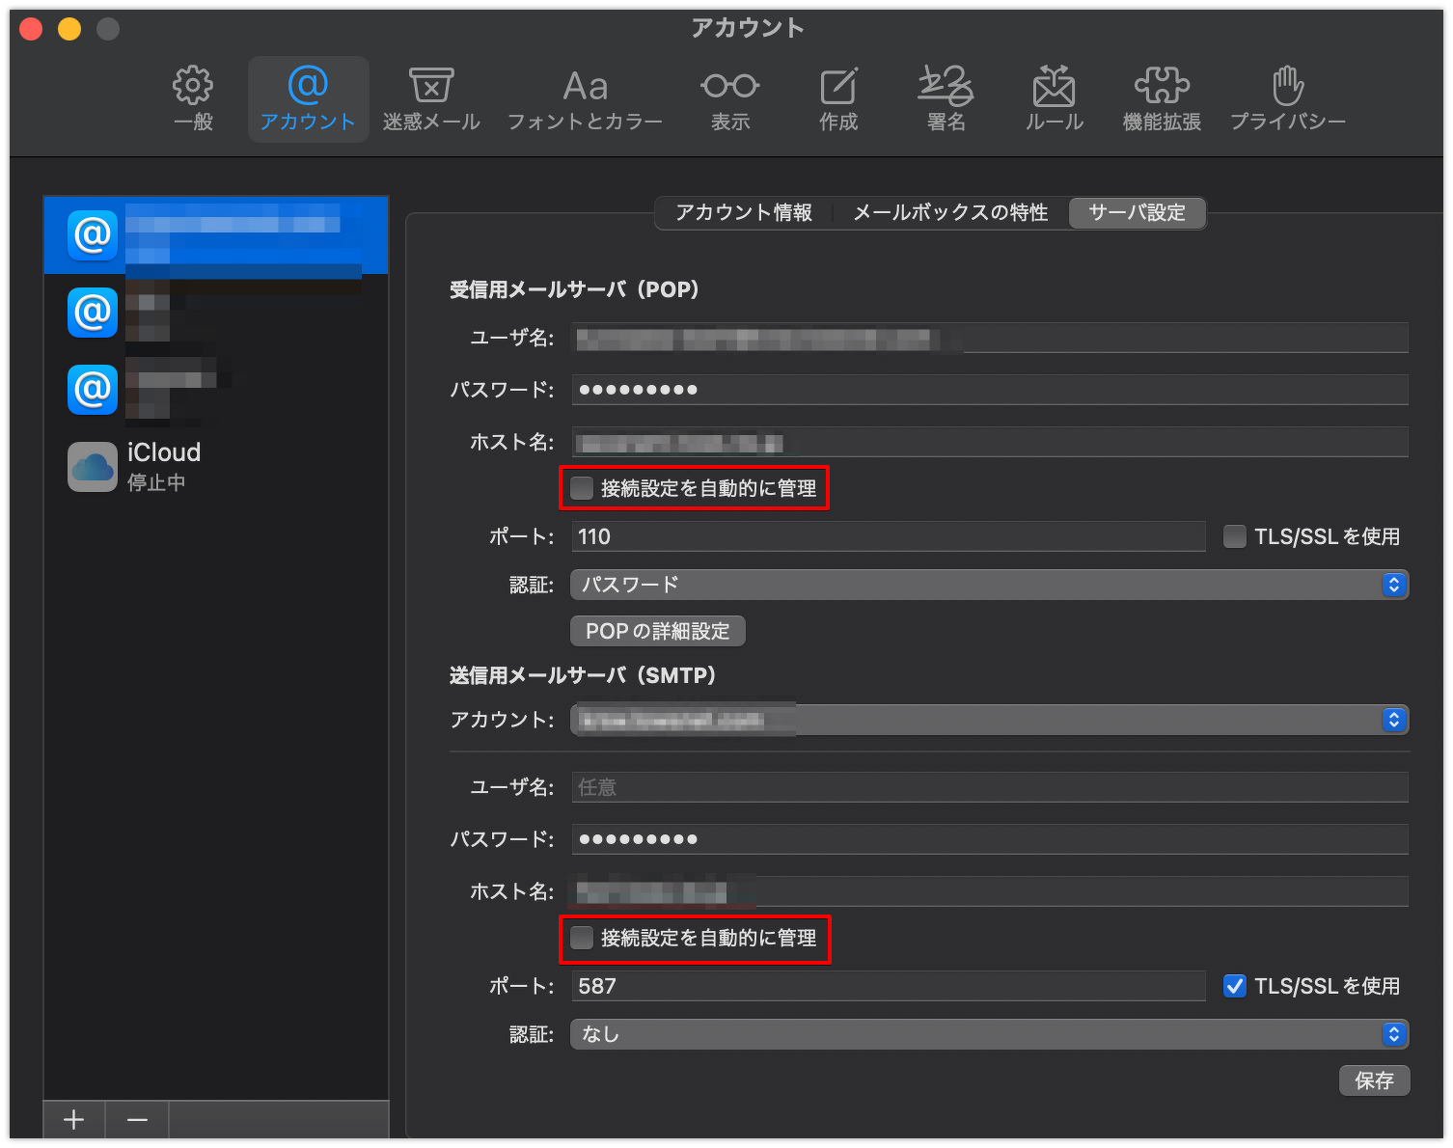Open the ルール rules pane
The height and width of the screenshot is (1148, 1453).
[1054, 98]
